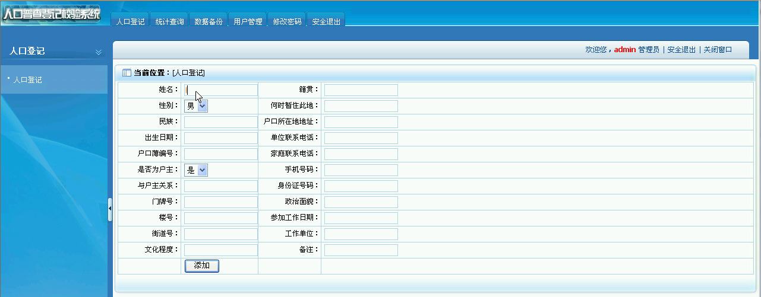The height and width of the screenshot is (297, 761).
Task: Click the 当前位置 breadcrumb text
Action: pos(169,73)
